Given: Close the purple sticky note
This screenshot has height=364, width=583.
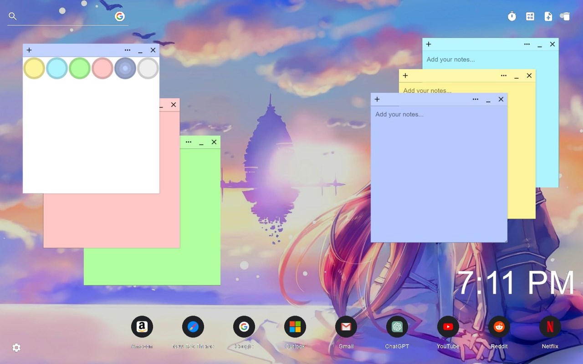Looking at the screenshot, I should point(501,99).
